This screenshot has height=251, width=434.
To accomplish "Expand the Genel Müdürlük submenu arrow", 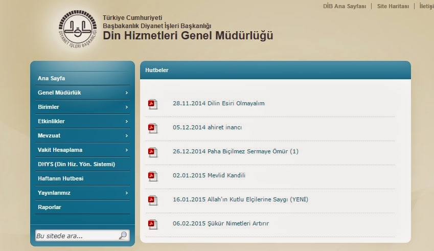I will [x=126, y=93].
